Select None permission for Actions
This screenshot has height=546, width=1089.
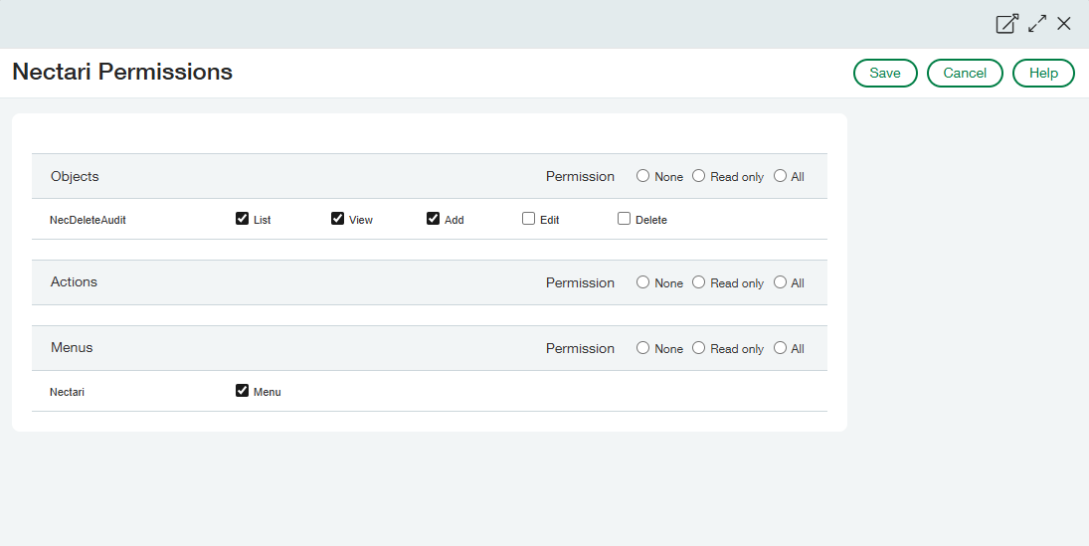click(x=642, y=282)
